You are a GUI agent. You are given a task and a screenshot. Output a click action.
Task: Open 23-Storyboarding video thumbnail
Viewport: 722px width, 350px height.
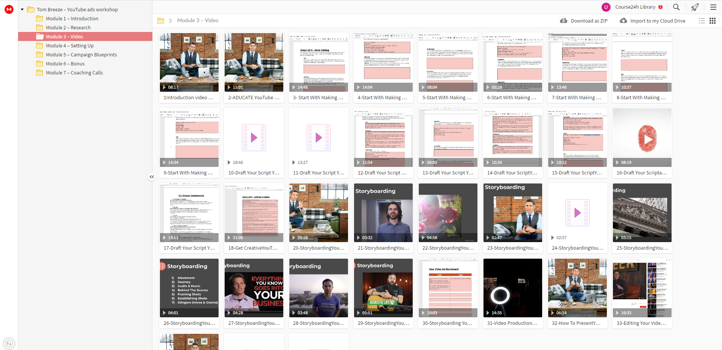pos(513,213)
